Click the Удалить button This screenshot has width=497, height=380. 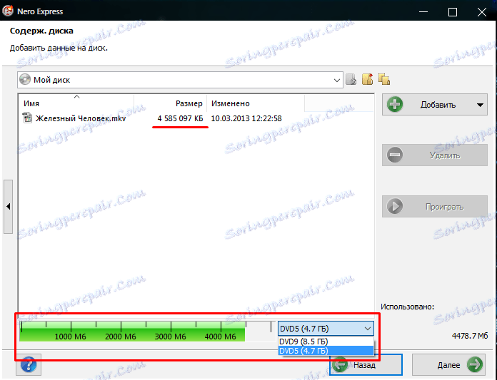(x=435, y=155)
